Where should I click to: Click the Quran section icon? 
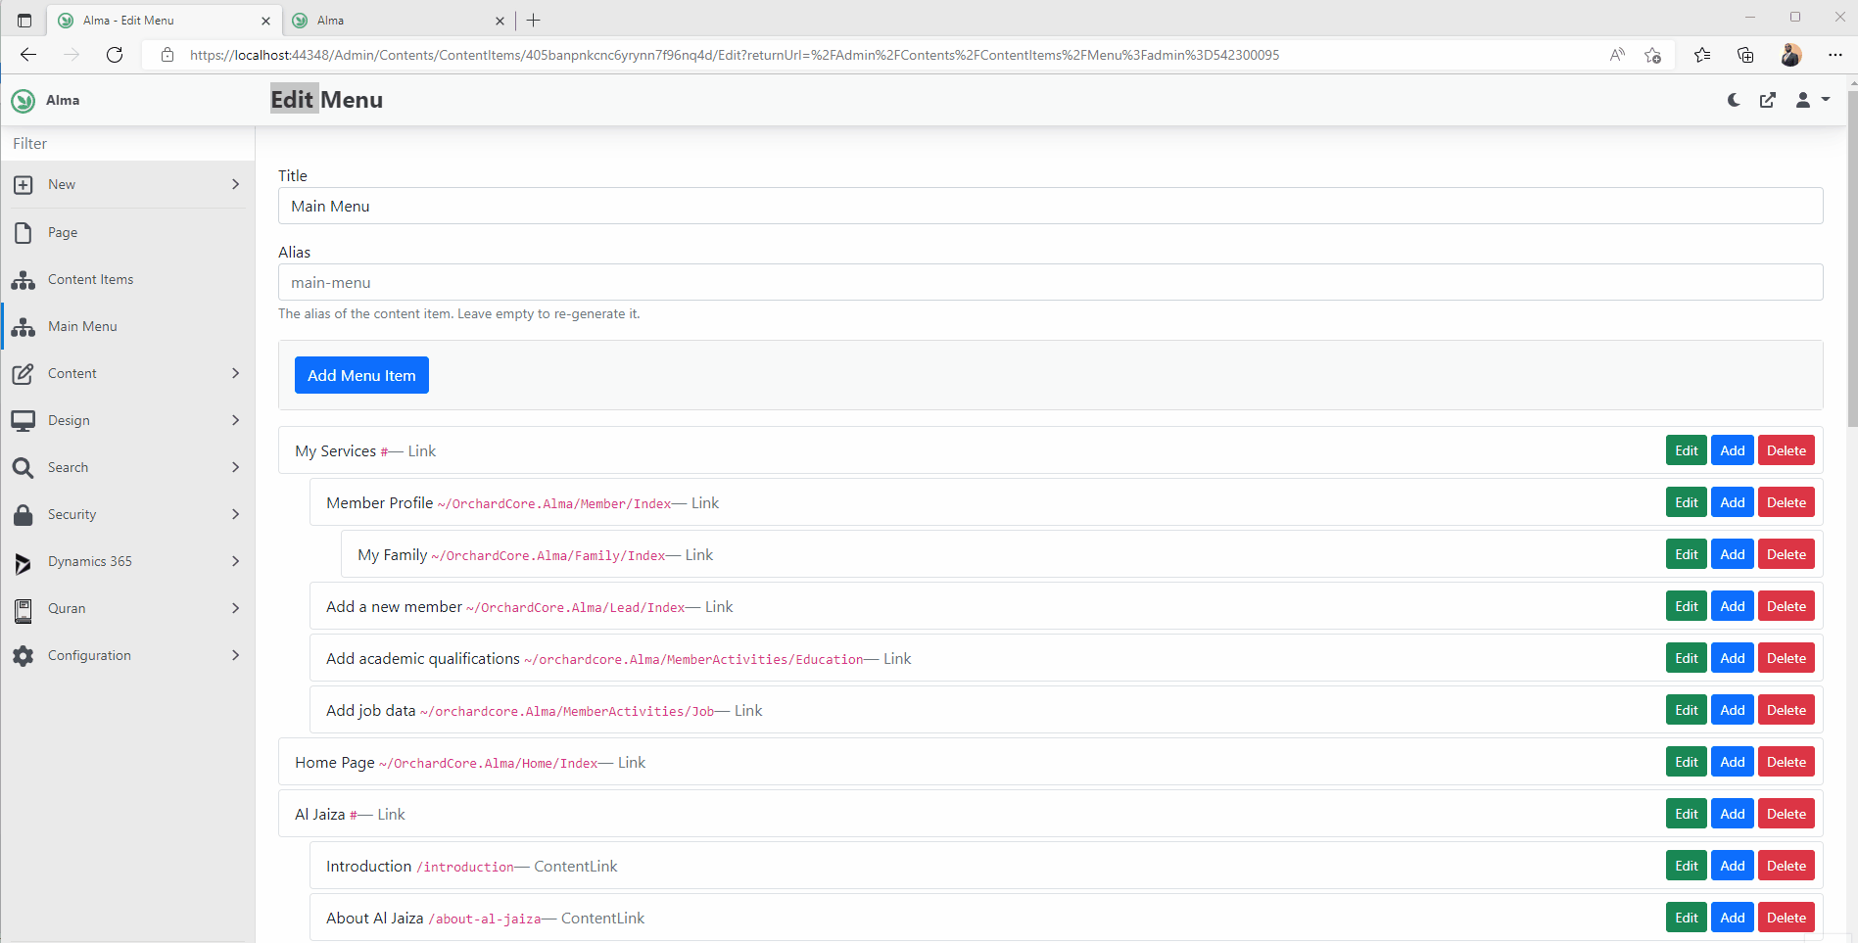[x=24, y=608]
